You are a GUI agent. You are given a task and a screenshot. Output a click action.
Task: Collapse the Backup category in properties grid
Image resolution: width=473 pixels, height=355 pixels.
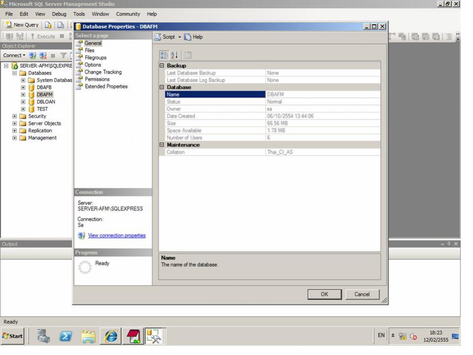tap(162, 66)
